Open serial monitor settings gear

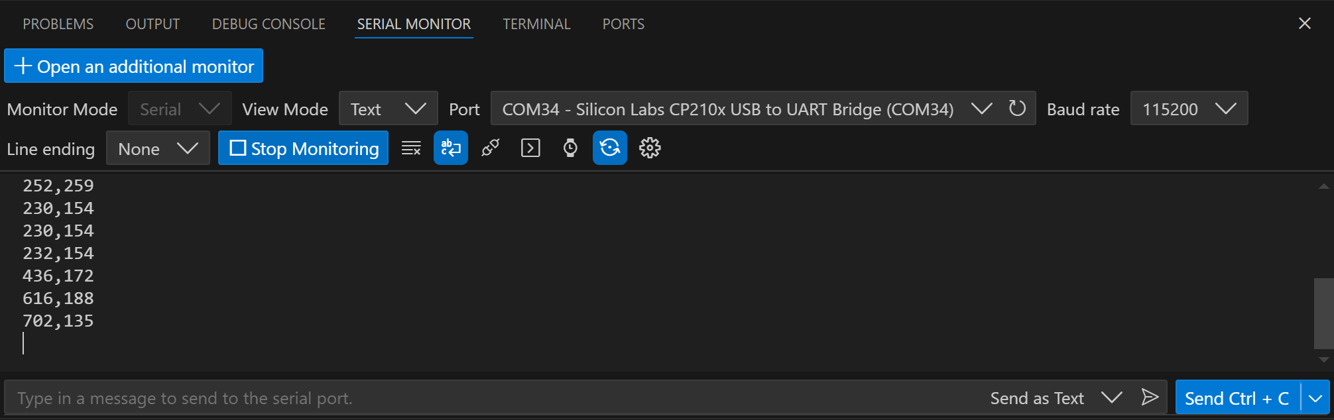(650, 148)
